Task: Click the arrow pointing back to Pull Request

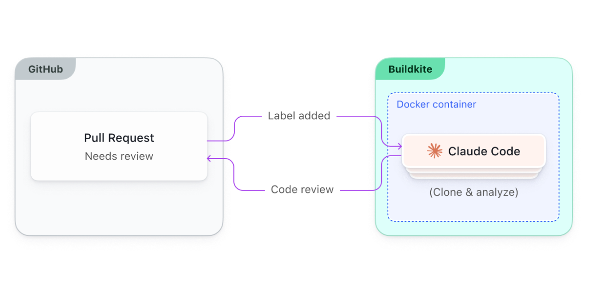Action: [x=210, y=158]
